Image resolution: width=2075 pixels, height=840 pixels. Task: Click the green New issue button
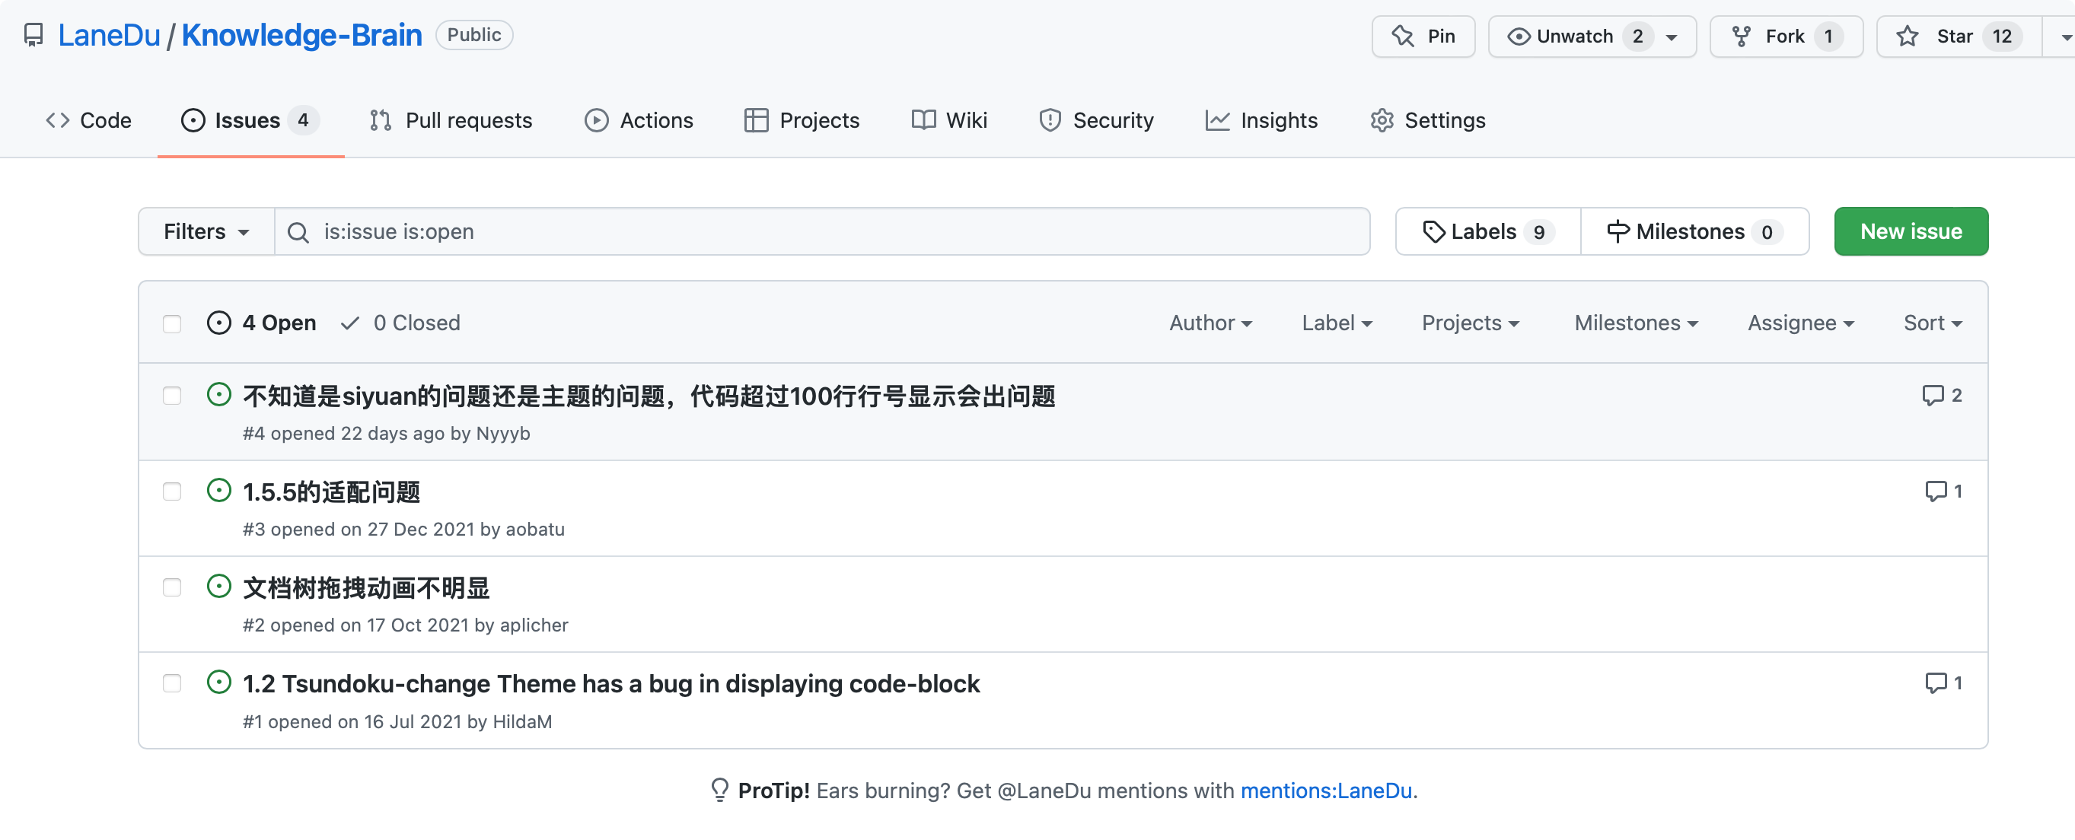point(1910,232)
